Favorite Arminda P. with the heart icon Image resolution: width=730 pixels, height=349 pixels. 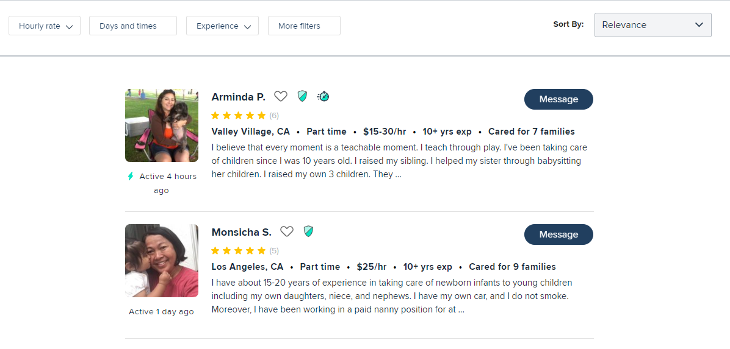280,96
